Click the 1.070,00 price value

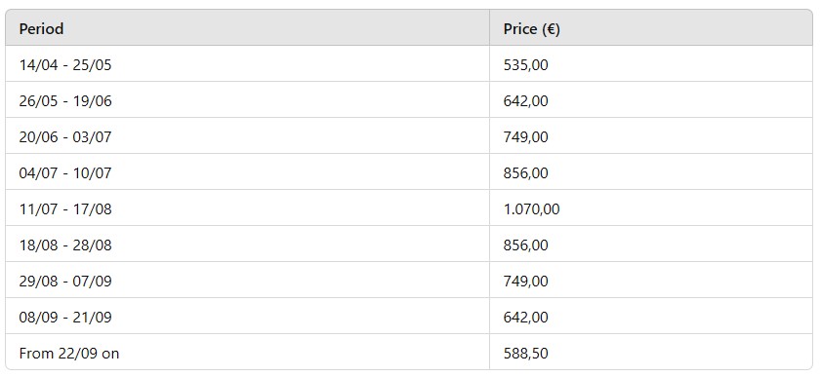click(531, 208)
